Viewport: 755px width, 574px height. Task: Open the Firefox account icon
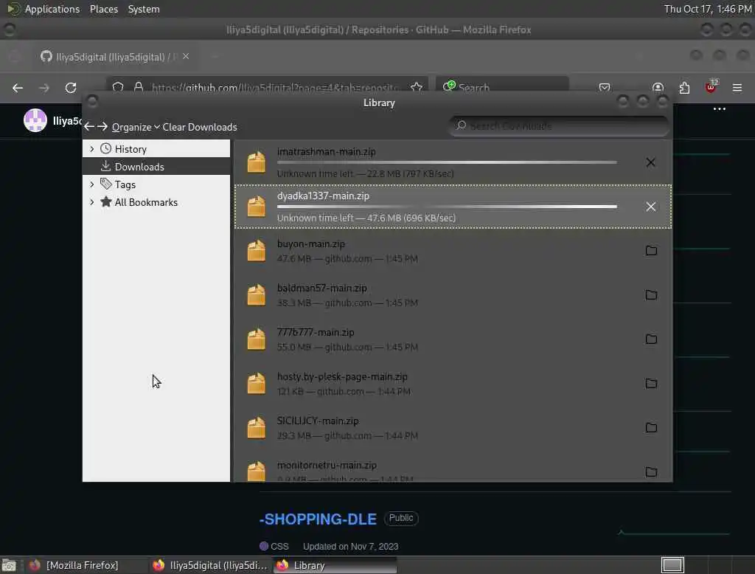(658, 88)
